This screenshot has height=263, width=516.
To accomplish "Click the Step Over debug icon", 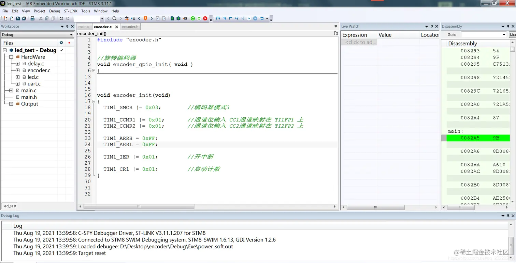I will [218, 18].
